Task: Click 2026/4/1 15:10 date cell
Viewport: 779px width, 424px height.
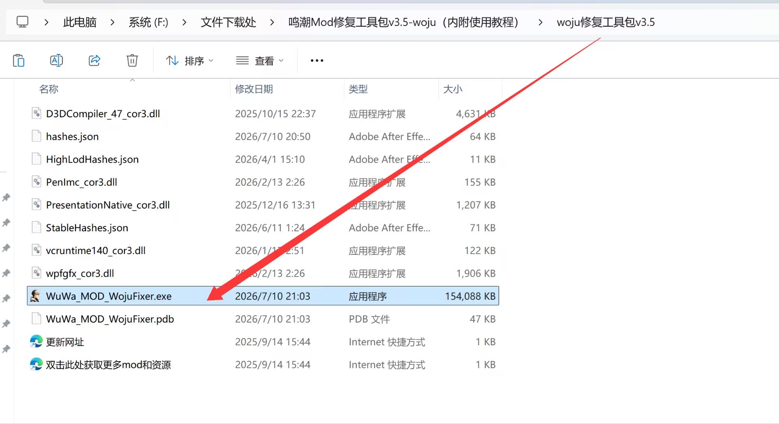Action: pyautogui.click(x=270, y=159)
